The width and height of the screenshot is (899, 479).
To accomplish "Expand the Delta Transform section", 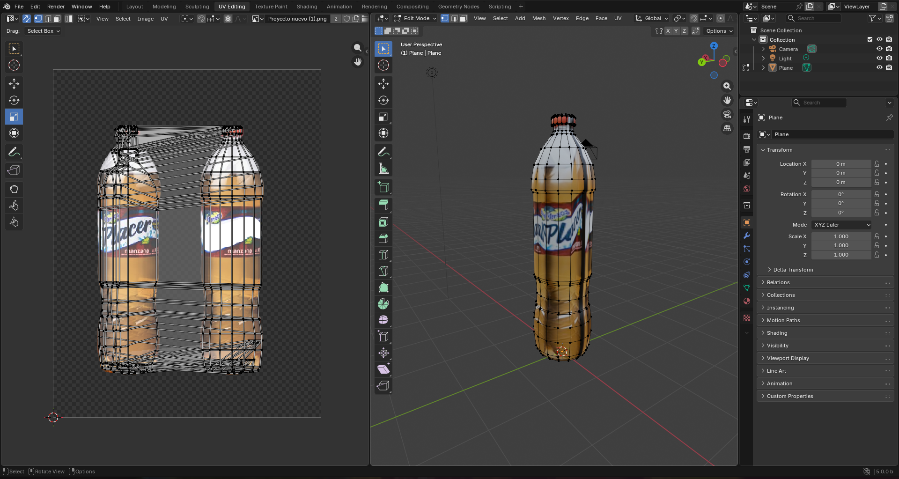I will coord(793,270).
